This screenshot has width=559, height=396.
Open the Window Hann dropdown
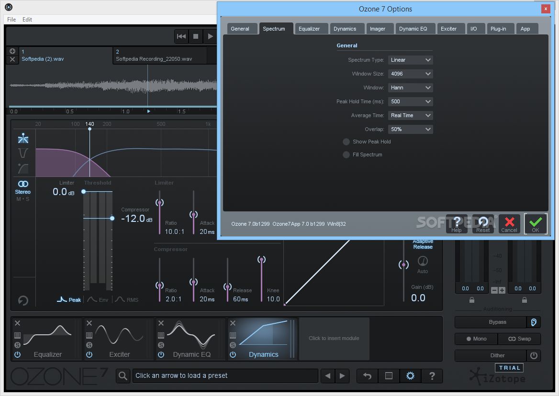(410, 88)
